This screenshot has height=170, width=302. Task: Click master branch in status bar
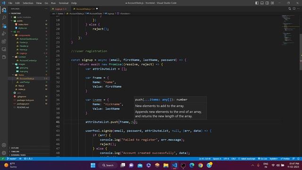[x=11, y=159]
